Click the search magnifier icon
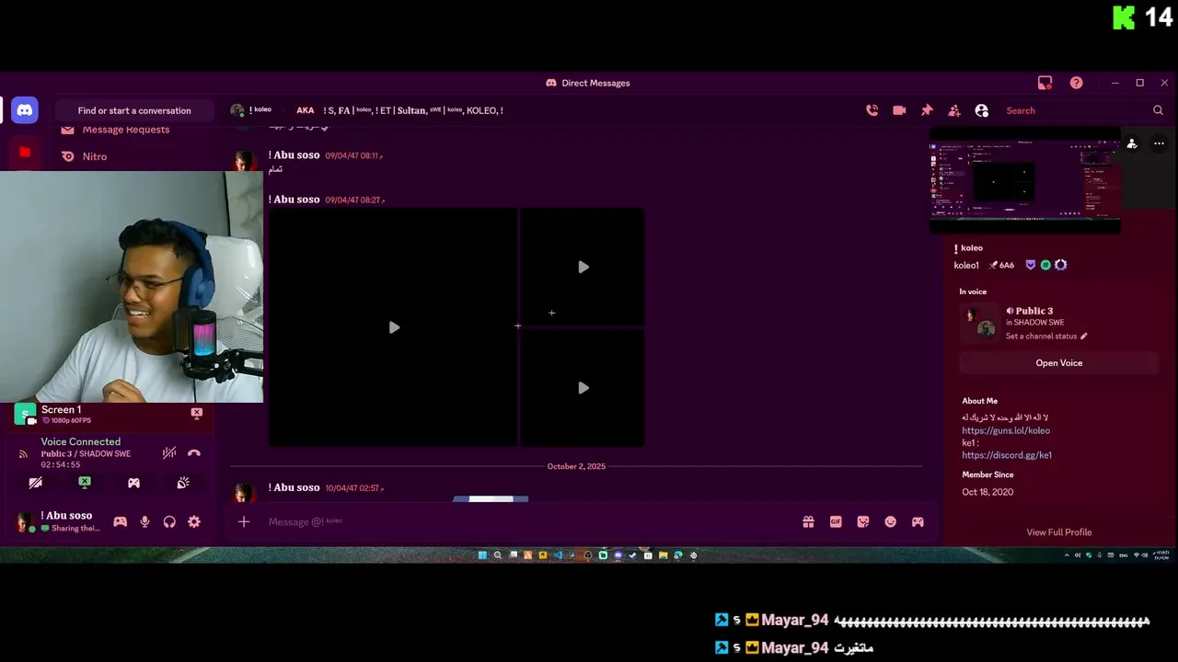The image size is (1178, 662). tap(1158, 110)
